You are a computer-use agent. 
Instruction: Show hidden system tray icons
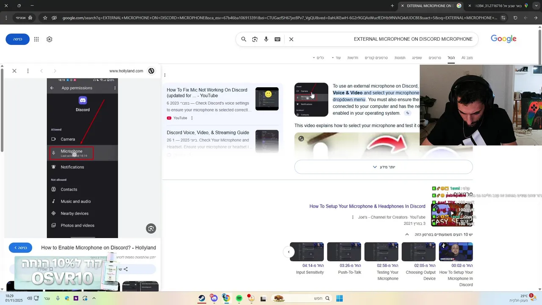click(94, 298)
